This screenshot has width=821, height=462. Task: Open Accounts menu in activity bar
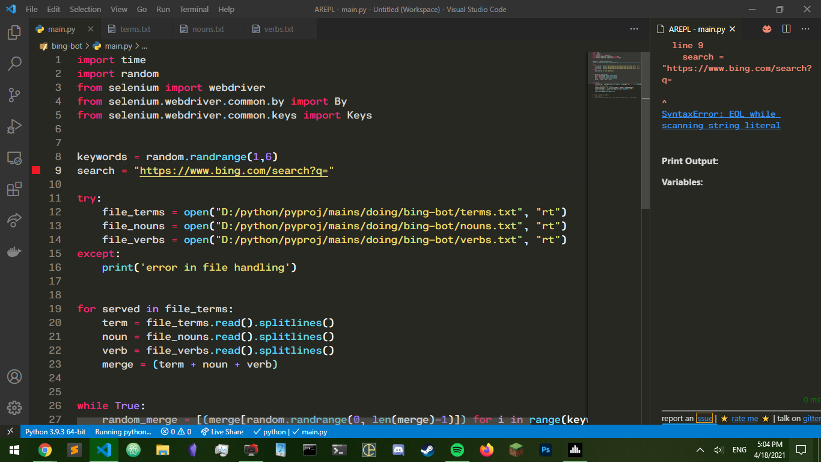(x=14, y=377)
